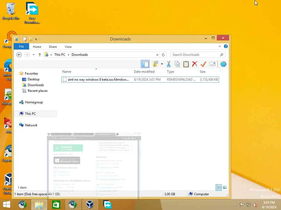Expand chevron before 'This PC' in address bar
This screenshot has width=281, height=210.
(51, 55)
